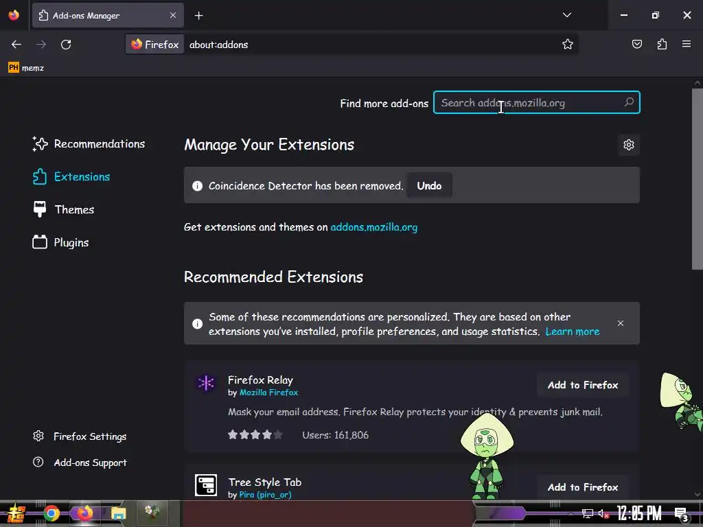Add Firefox Relay to Firefox
The image size is (703, 527).
point(583,385)
